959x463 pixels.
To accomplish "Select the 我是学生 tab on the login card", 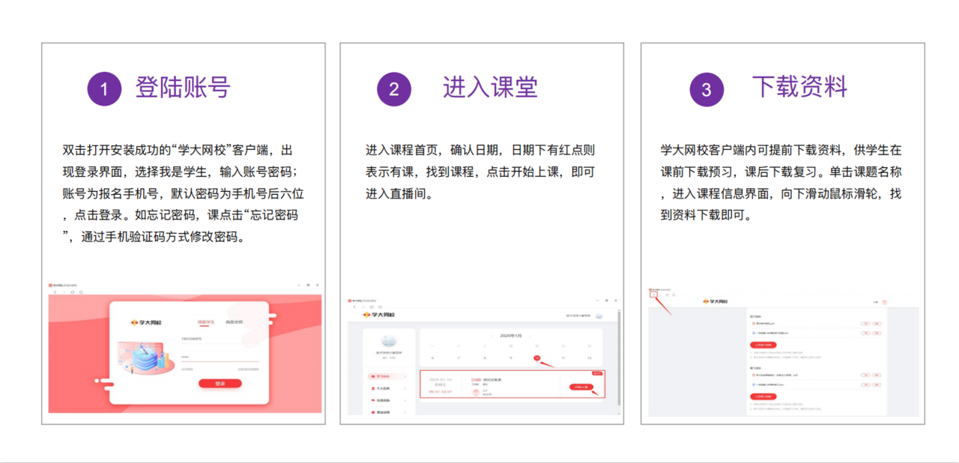I will tap(206, 321).
